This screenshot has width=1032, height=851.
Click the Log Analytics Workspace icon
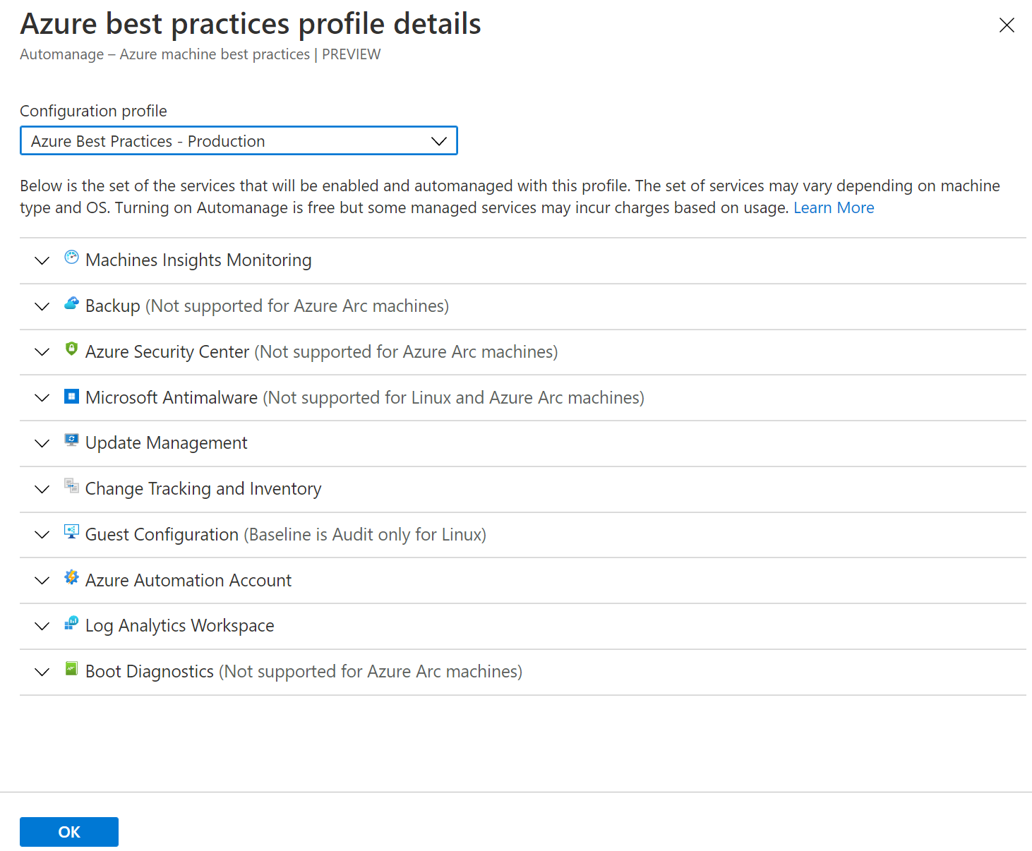71,622
